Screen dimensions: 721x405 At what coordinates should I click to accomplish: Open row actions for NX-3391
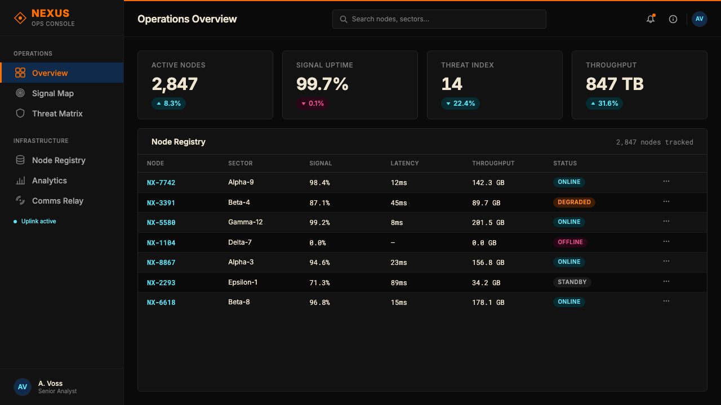(x=666, y=201)
